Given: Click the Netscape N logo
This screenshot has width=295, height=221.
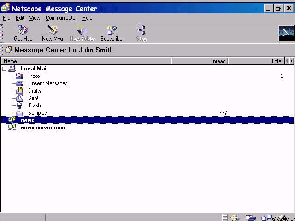Looking at the screenshot, I should pos(286,33).
